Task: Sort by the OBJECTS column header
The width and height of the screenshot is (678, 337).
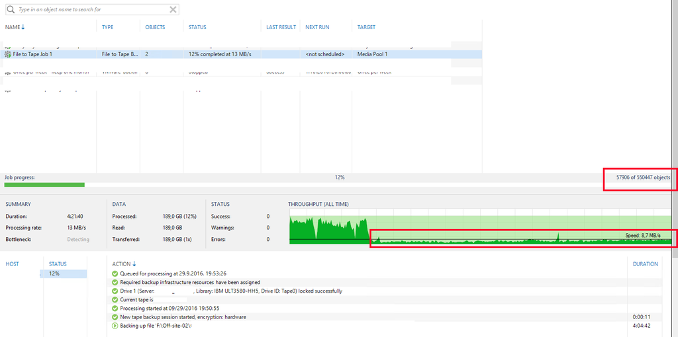Action: (x=155, y=27)
